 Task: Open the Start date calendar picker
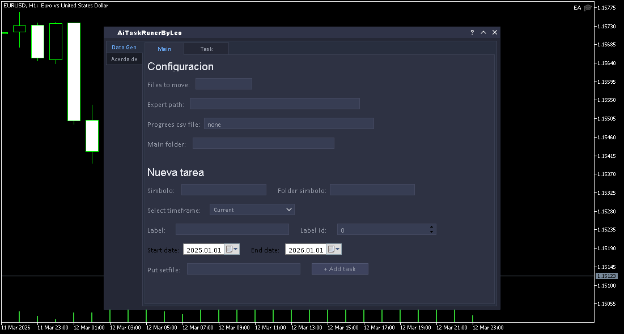(x=232, y=250)
